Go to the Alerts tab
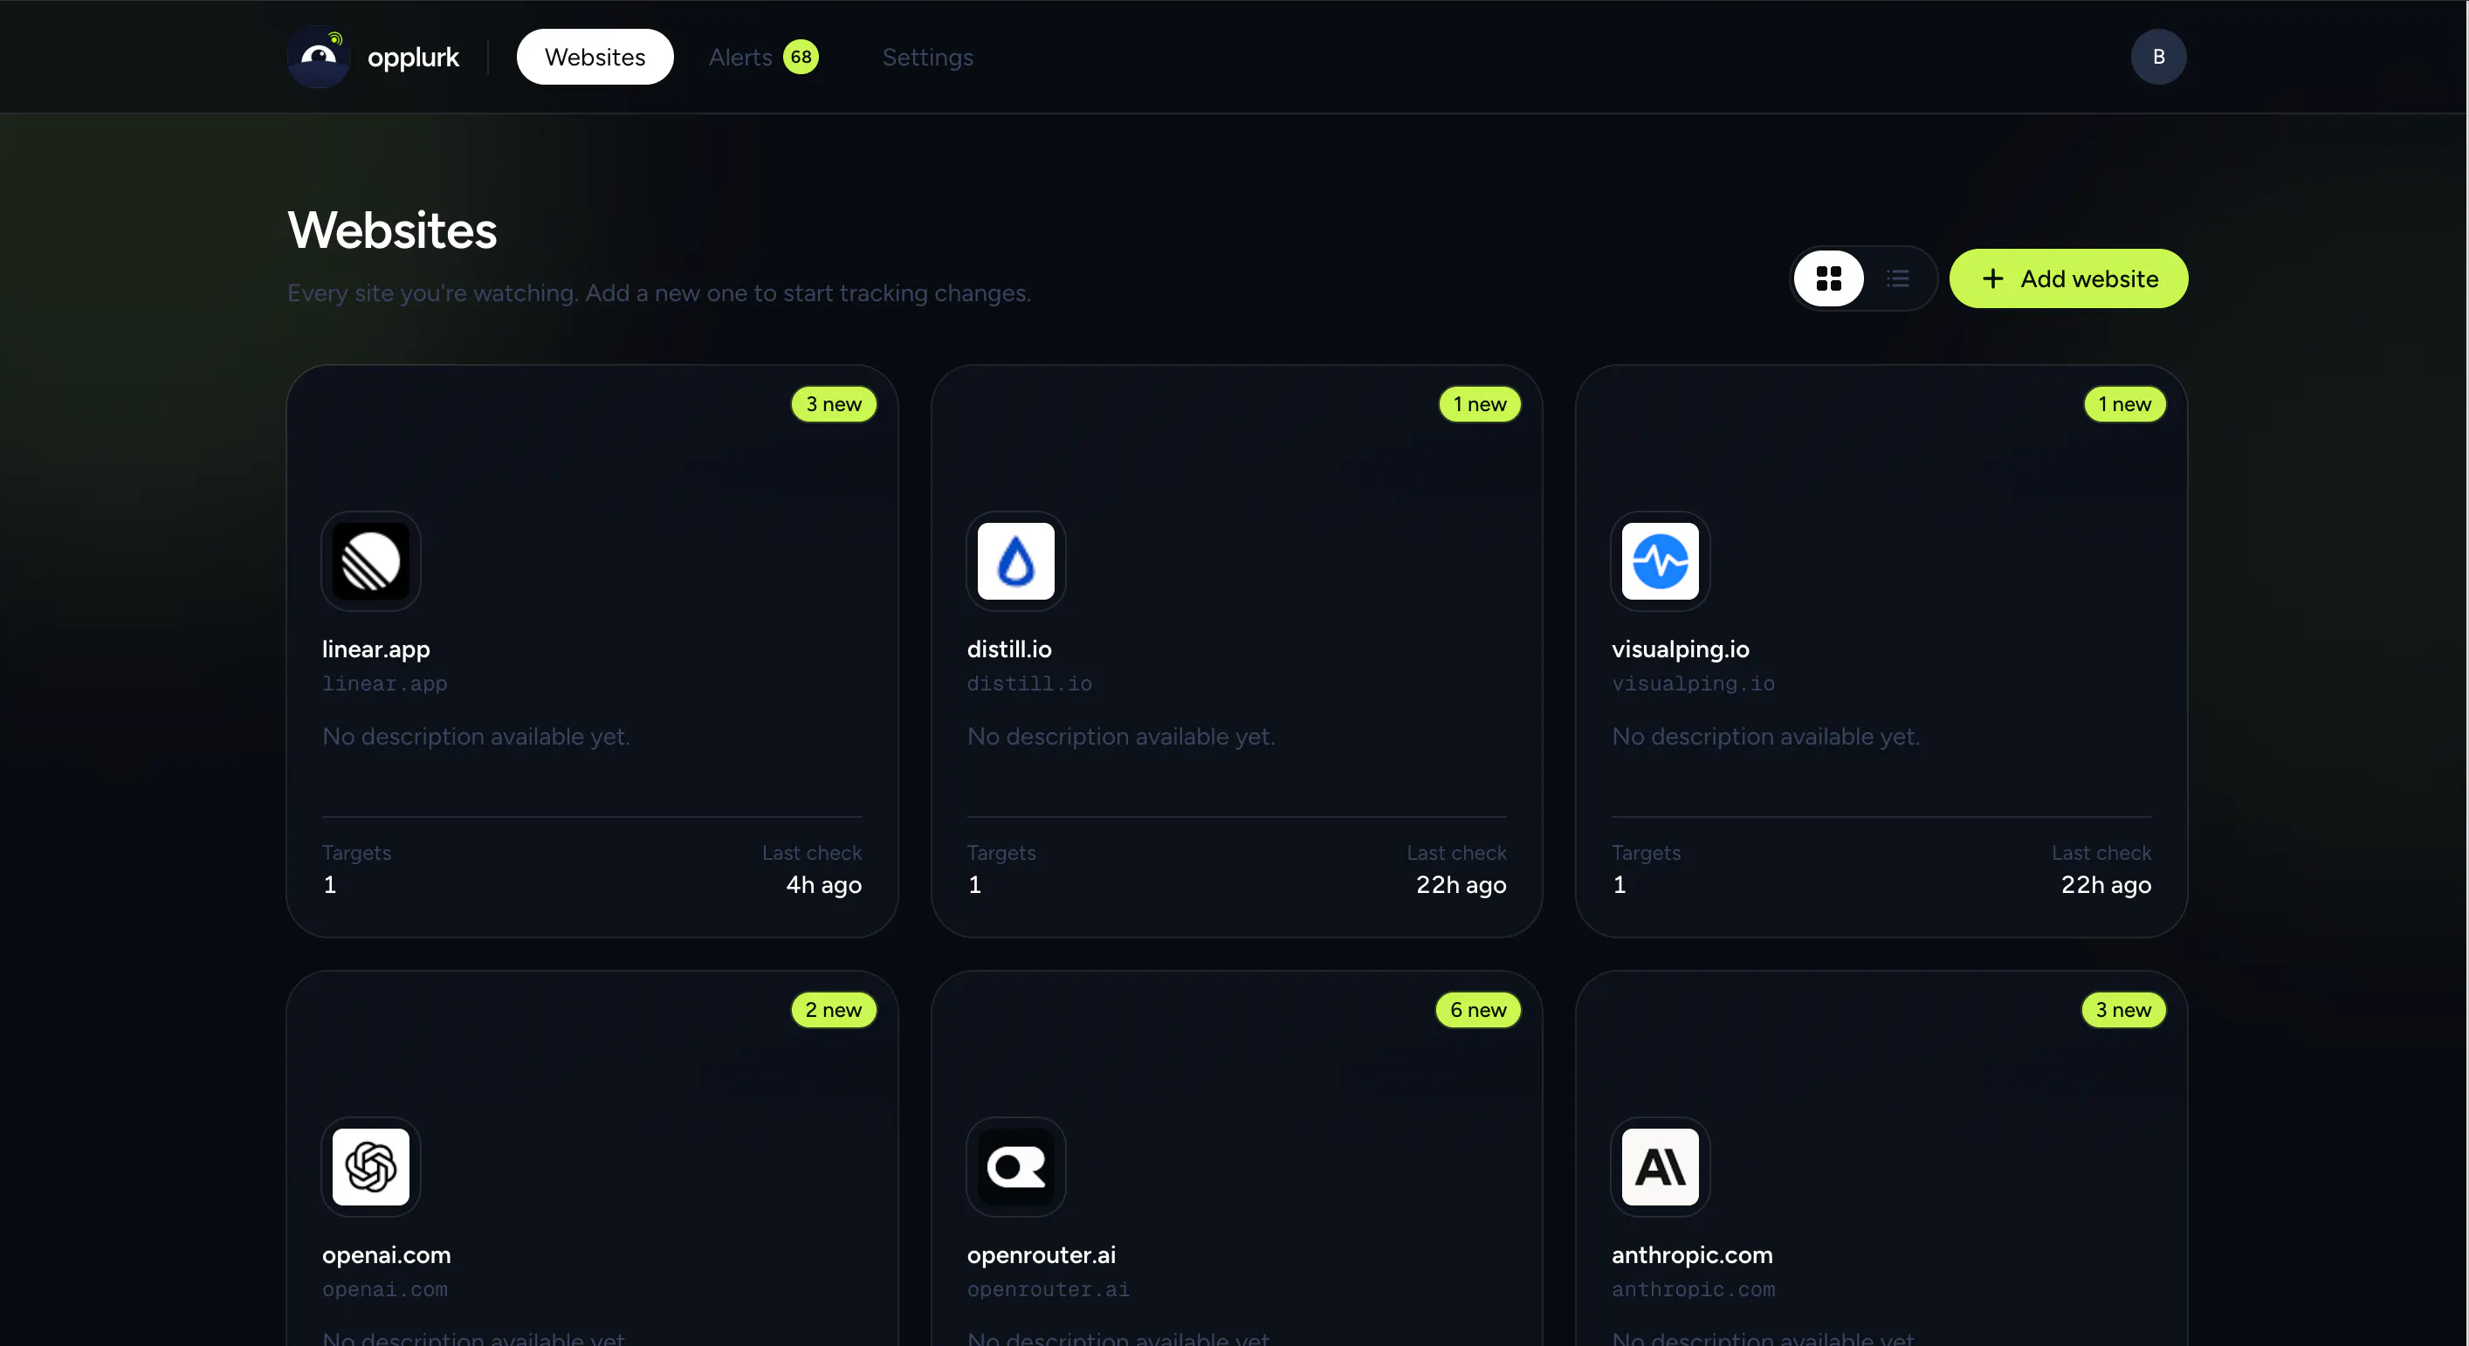 [763, 57]
